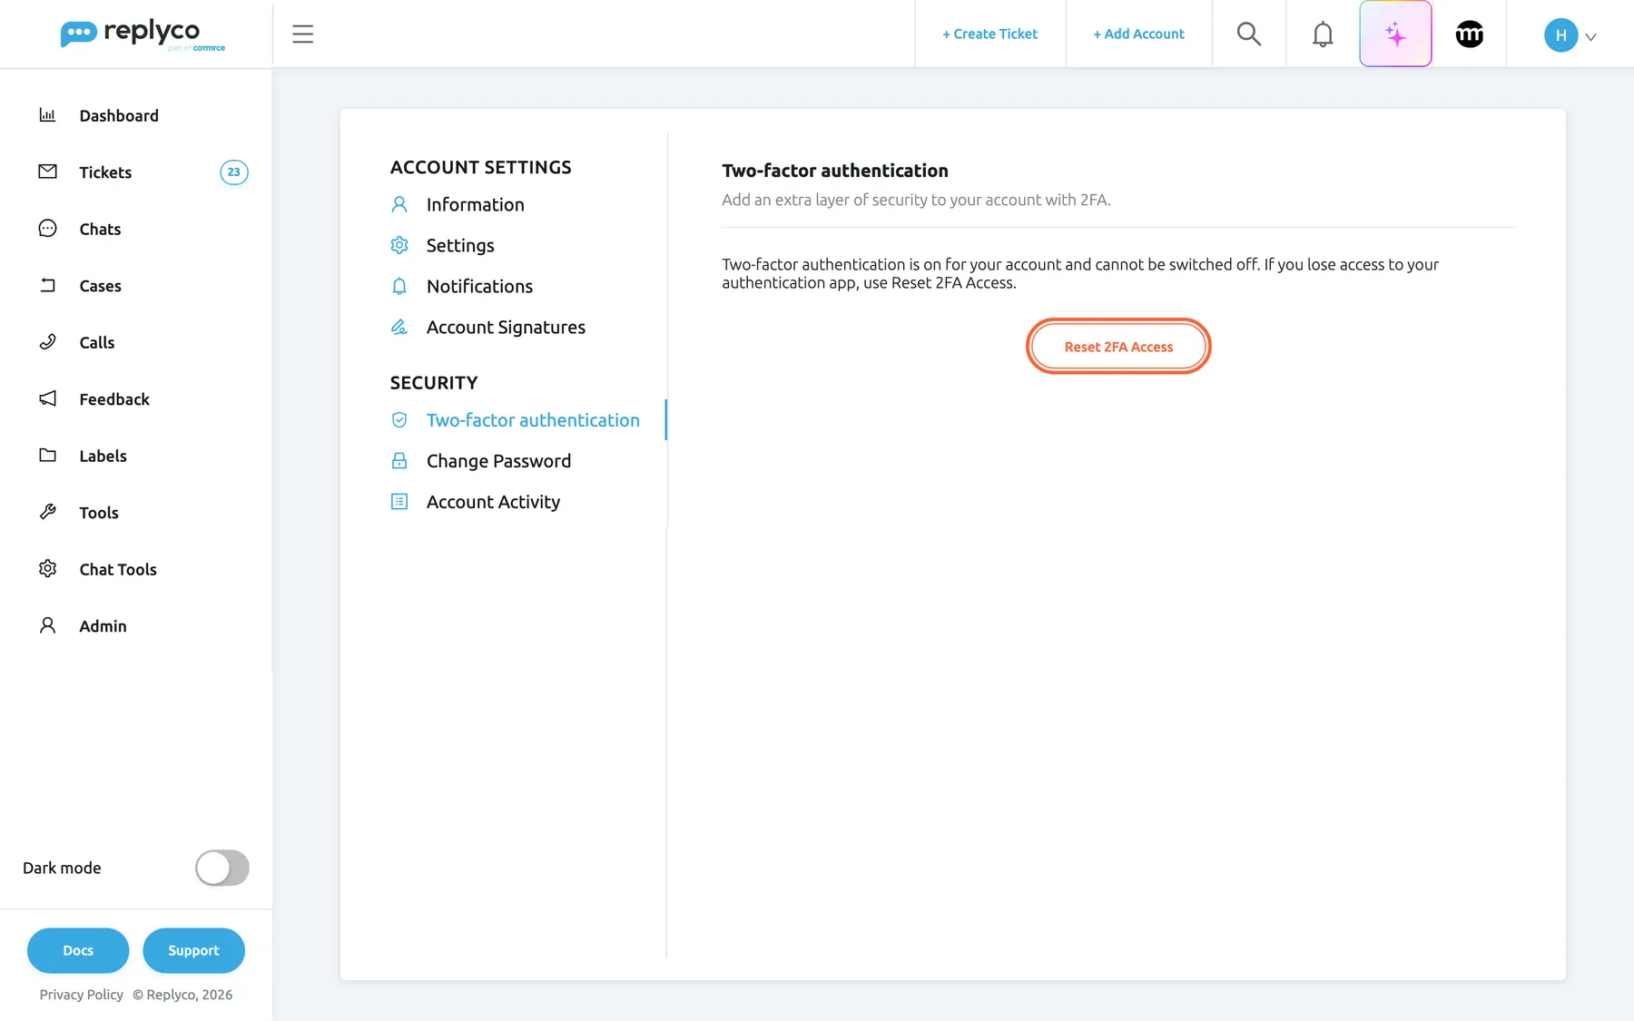Viewport: 1634px width, 1021px height.
Task: Click the Admin person icon
Action: coord(47,625)
